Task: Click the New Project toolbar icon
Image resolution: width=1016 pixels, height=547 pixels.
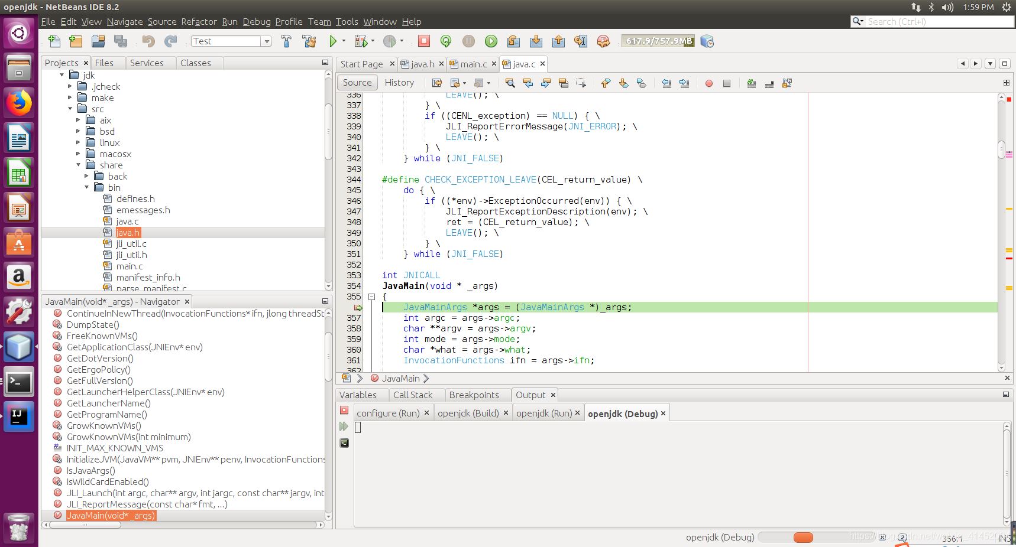Action: (76, 41)
